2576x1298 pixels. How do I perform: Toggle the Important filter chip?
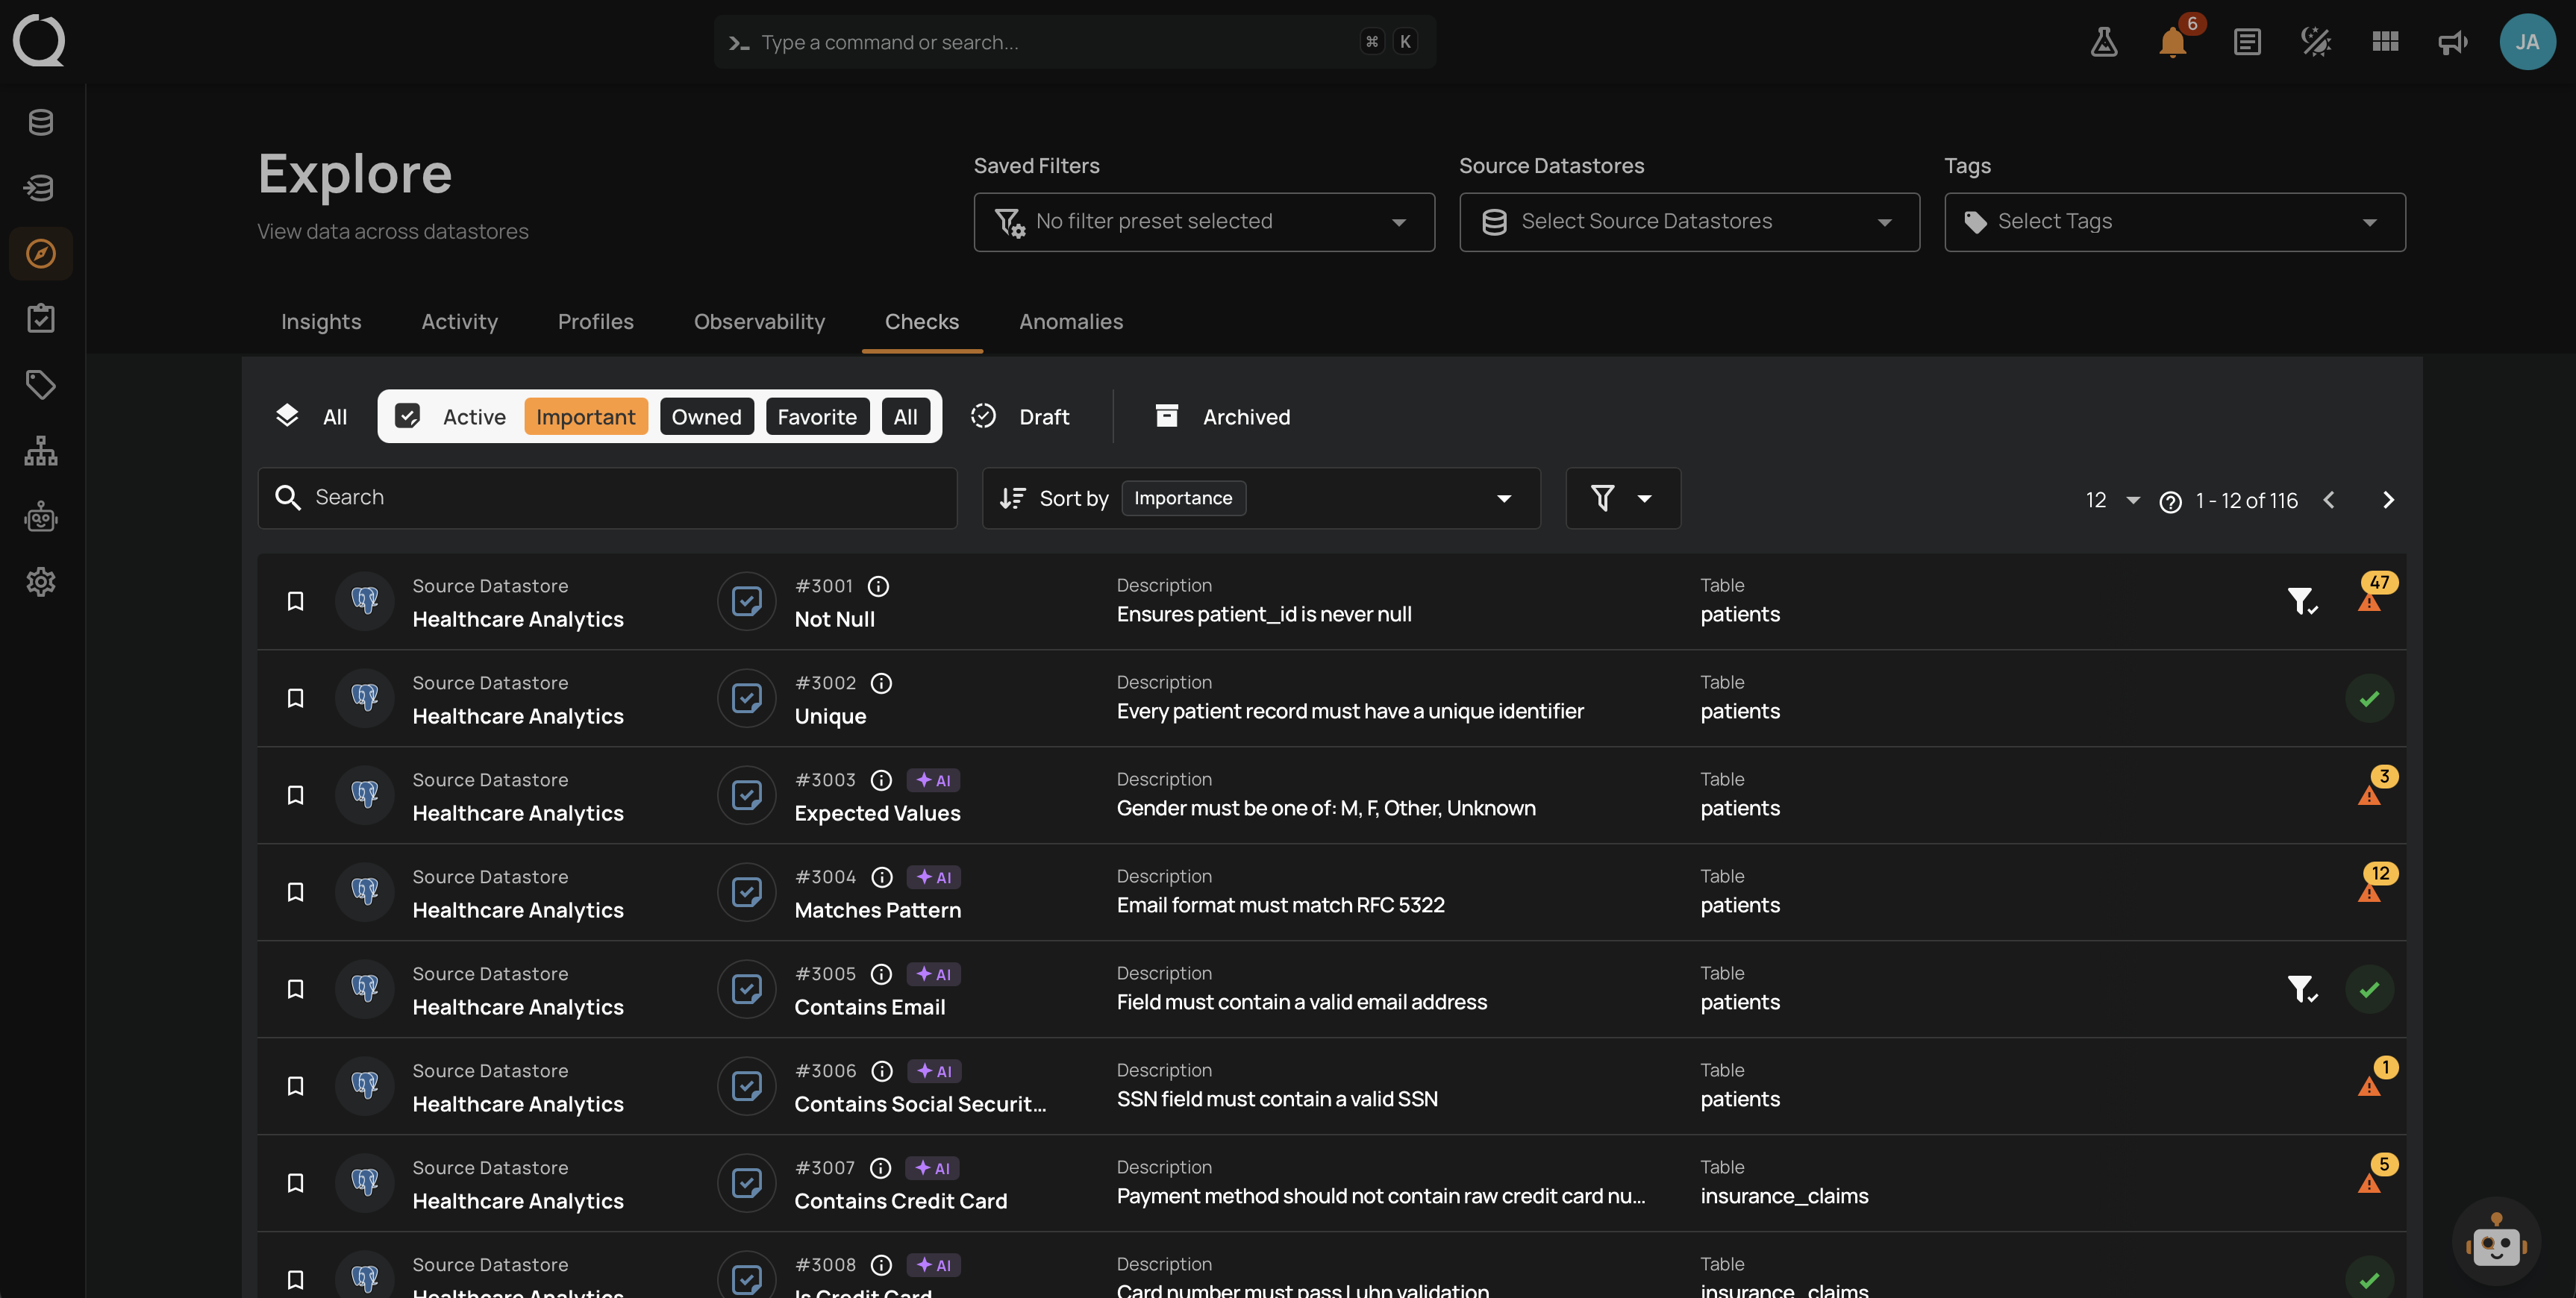(586, 416)
